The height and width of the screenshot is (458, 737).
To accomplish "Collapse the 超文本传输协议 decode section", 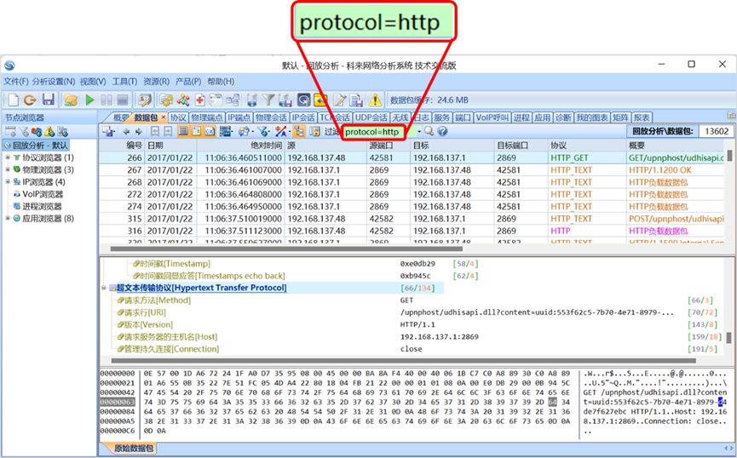I will [x=104, y=289].
